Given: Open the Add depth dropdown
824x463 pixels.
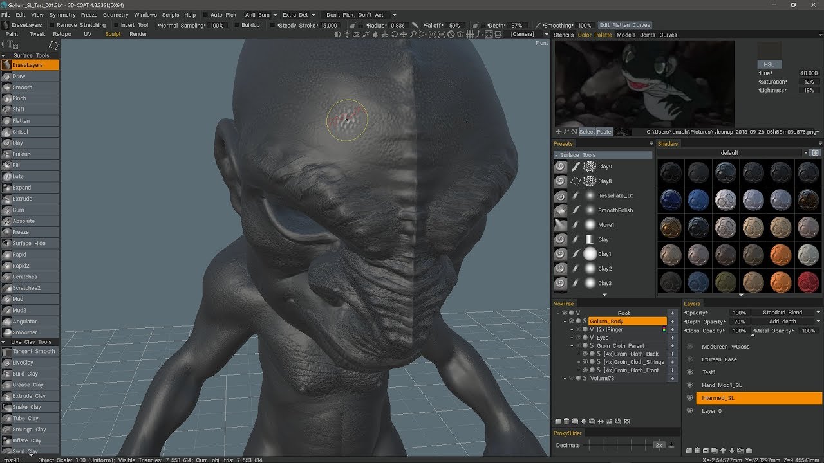Looking at the screenshot, I should (x=787, y=322).
